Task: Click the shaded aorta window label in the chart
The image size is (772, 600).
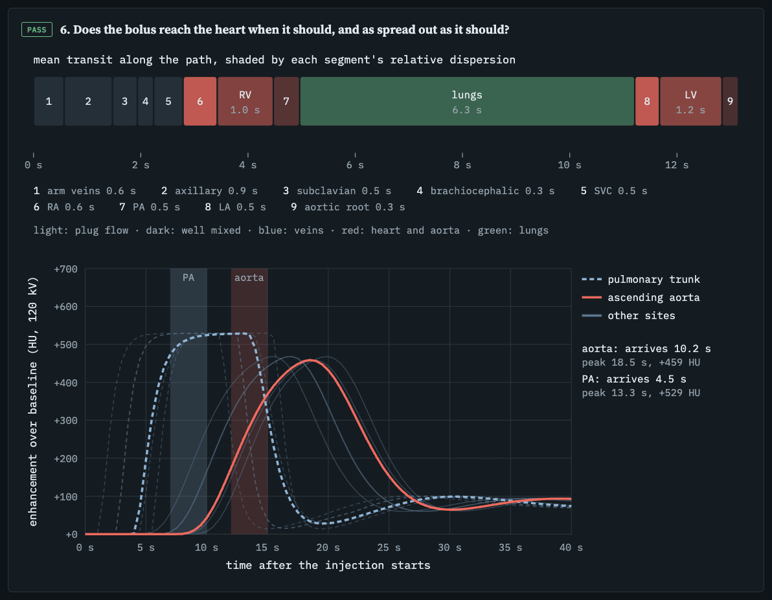Action: pos(249,278)
